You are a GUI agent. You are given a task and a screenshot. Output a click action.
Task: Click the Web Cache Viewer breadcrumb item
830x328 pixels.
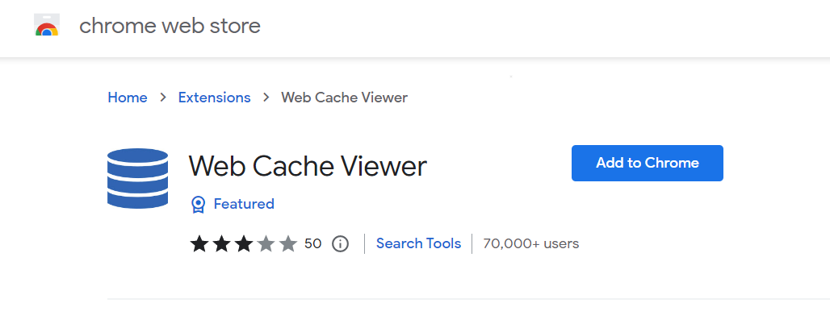point(344,98)
